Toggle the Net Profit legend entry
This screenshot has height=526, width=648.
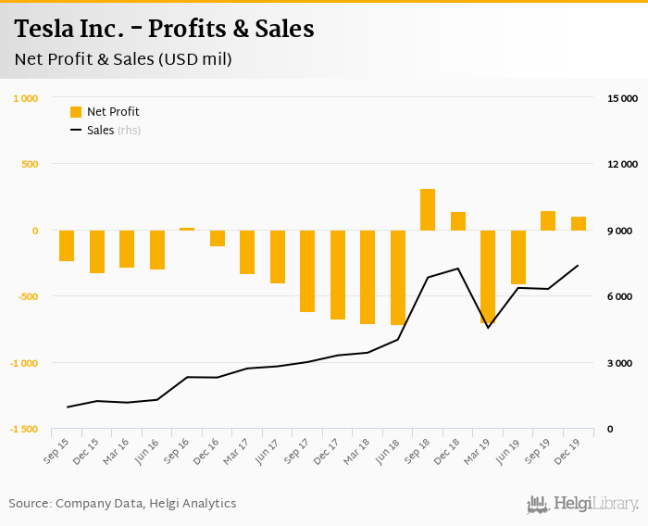tap(113, 112)
